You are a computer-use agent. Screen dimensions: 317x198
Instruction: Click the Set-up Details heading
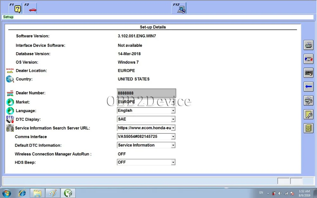pos(153,27)
